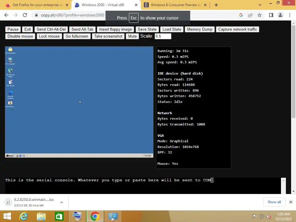Send Ctrl-Alt-Del to the emulator
The width and height of the screenshot is (296, 222).
(51, 29)
